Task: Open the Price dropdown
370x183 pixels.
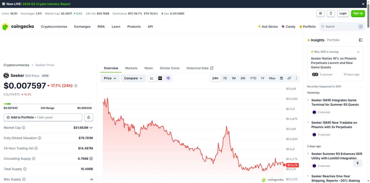Action: tap(110, 78)
